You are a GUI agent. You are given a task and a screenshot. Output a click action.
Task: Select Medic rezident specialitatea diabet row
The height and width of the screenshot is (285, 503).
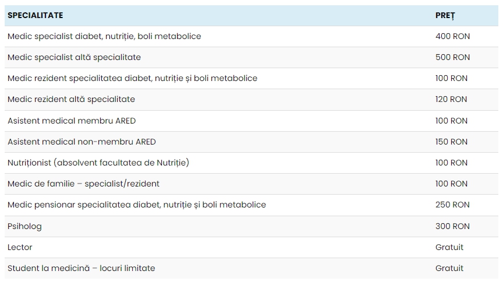pyautogui.click(x=132, y=78)
